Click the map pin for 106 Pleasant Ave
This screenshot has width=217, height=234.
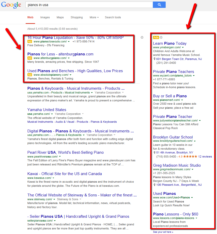(154, 185)
